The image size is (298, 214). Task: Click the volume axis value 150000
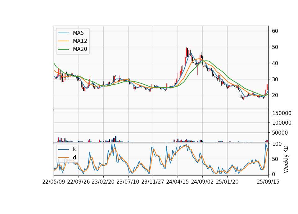(x=282, y=113)
